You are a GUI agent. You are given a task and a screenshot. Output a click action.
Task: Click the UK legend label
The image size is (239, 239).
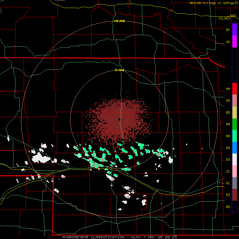tap(228, 42)
